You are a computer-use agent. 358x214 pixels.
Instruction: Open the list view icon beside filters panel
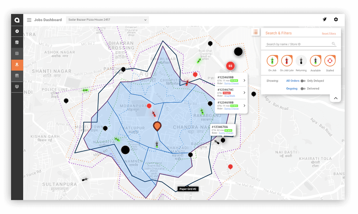coord(255,32)
